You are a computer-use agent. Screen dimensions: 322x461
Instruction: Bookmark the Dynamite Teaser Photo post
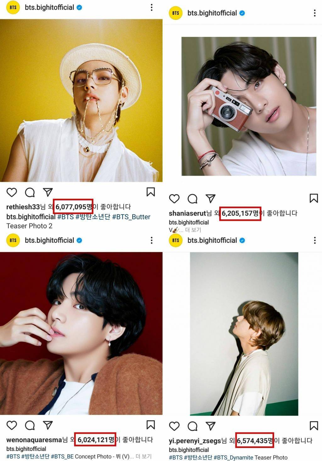[314, 426]
